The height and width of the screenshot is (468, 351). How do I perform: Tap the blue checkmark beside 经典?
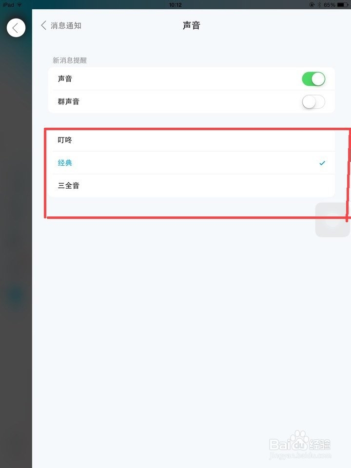322,163
